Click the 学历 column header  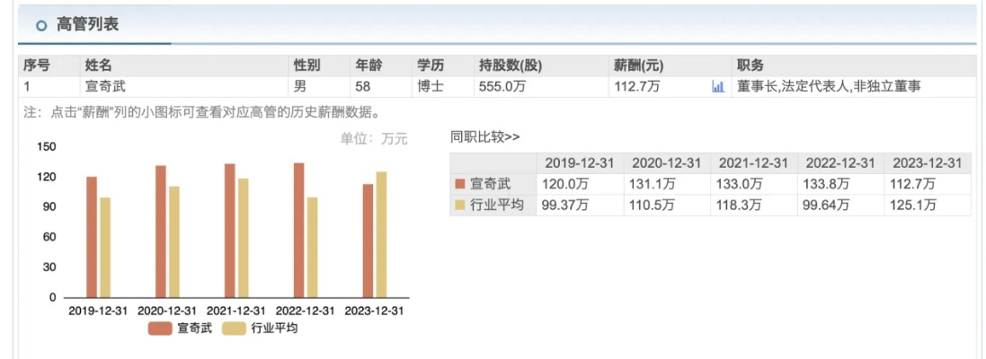pyautogui.click(x=430, y=66)
